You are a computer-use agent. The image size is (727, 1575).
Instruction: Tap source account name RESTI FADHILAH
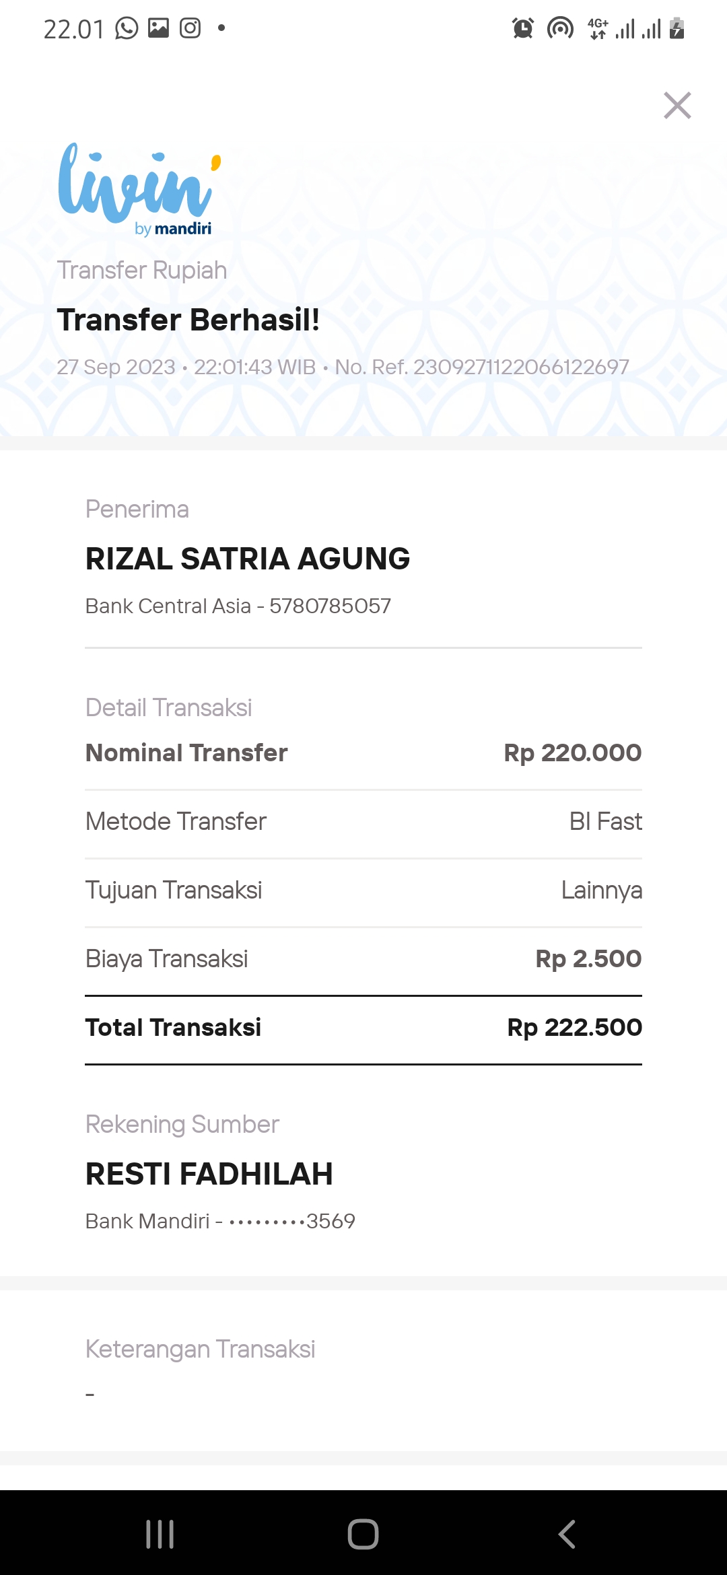tap(209, 1174)
